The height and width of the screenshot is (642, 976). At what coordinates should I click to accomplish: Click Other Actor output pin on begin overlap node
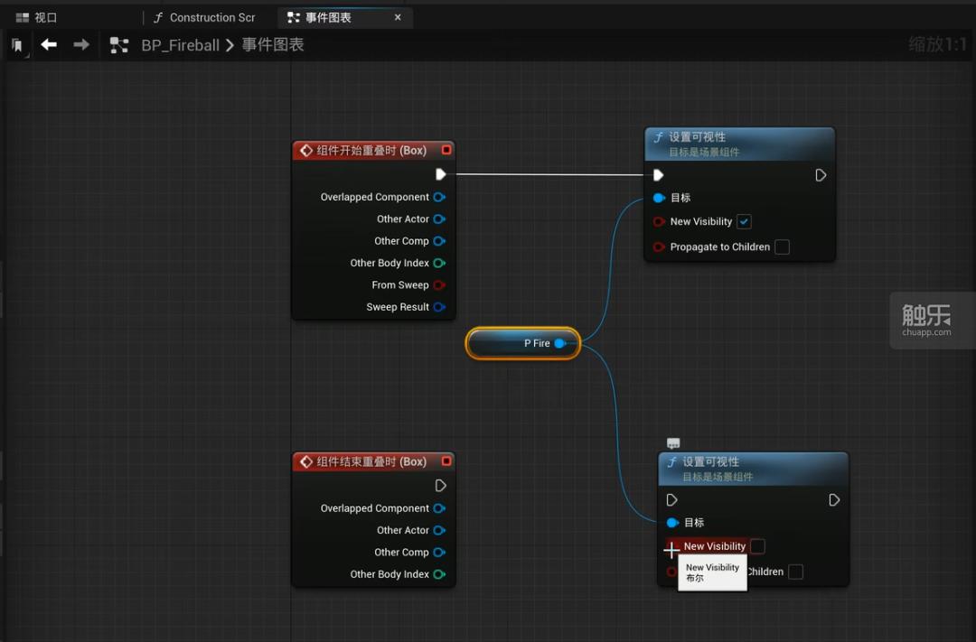[x=439, y=219]
